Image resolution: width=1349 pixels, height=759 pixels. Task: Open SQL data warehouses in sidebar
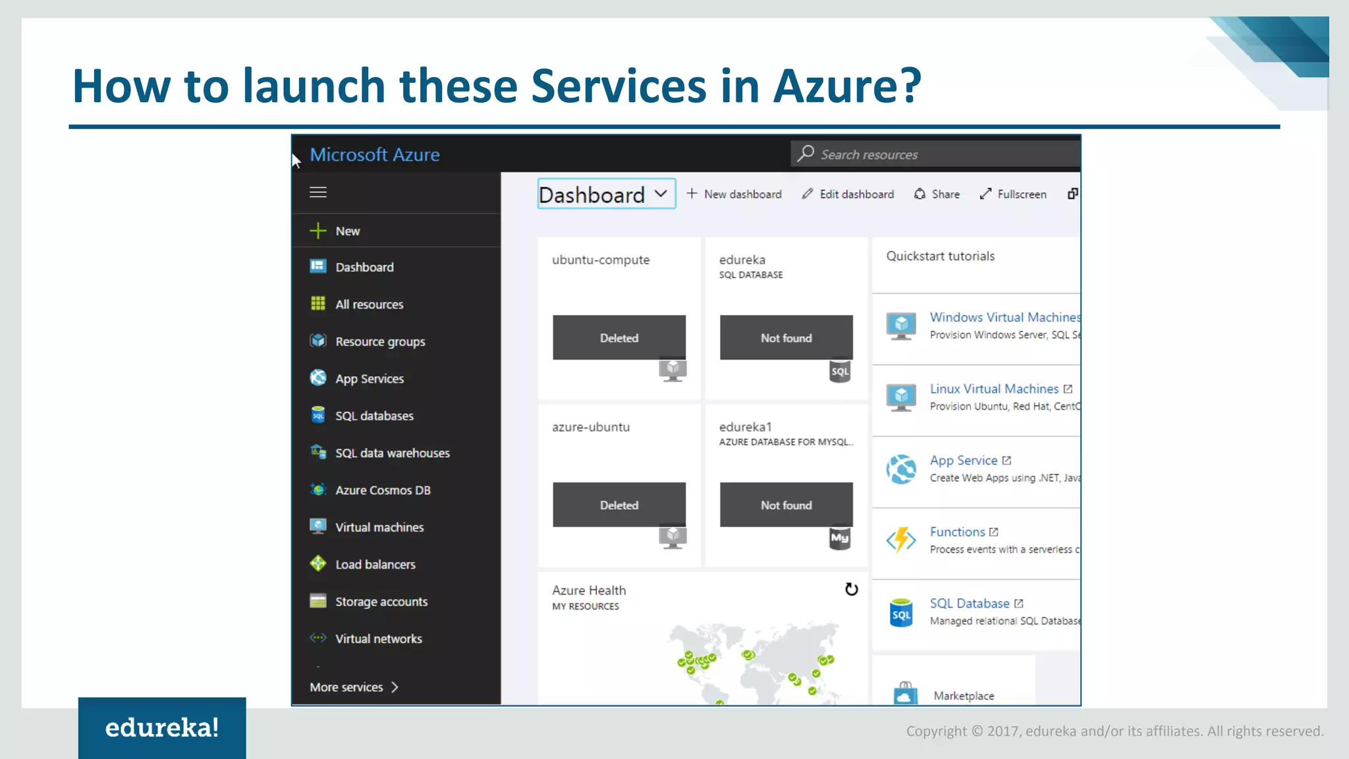[396, 453]
